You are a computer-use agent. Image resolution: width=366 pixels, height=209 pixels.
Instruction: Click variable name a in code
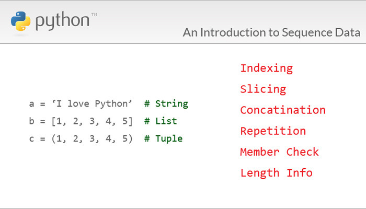point(31,104)
